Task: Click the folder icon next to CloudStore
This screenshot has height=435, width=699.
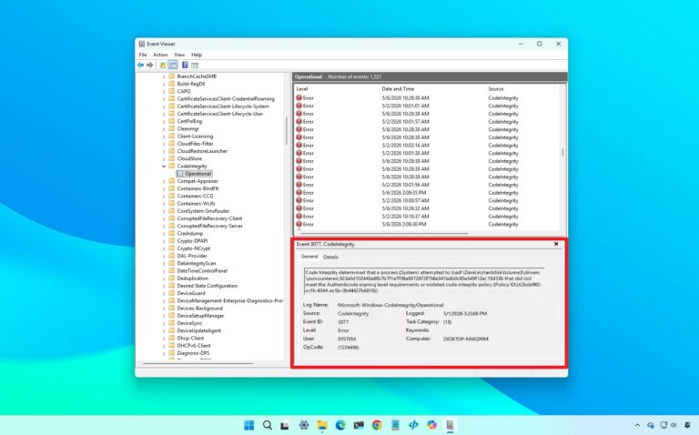Action: click(x=172, y=158)
